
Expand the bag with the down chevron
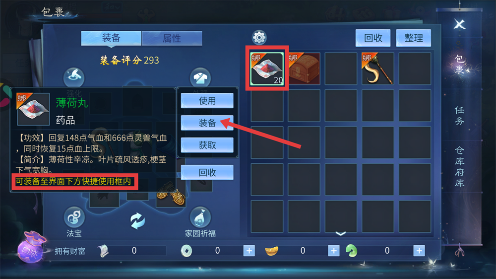point(341,234)
